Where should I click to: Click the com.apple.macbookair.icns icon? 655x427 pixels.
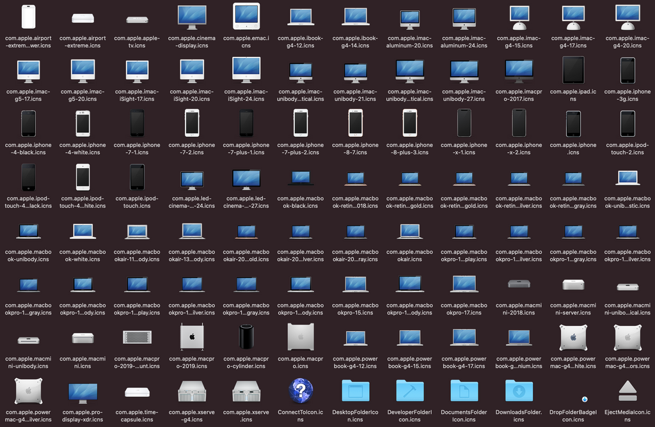(410, 231)
